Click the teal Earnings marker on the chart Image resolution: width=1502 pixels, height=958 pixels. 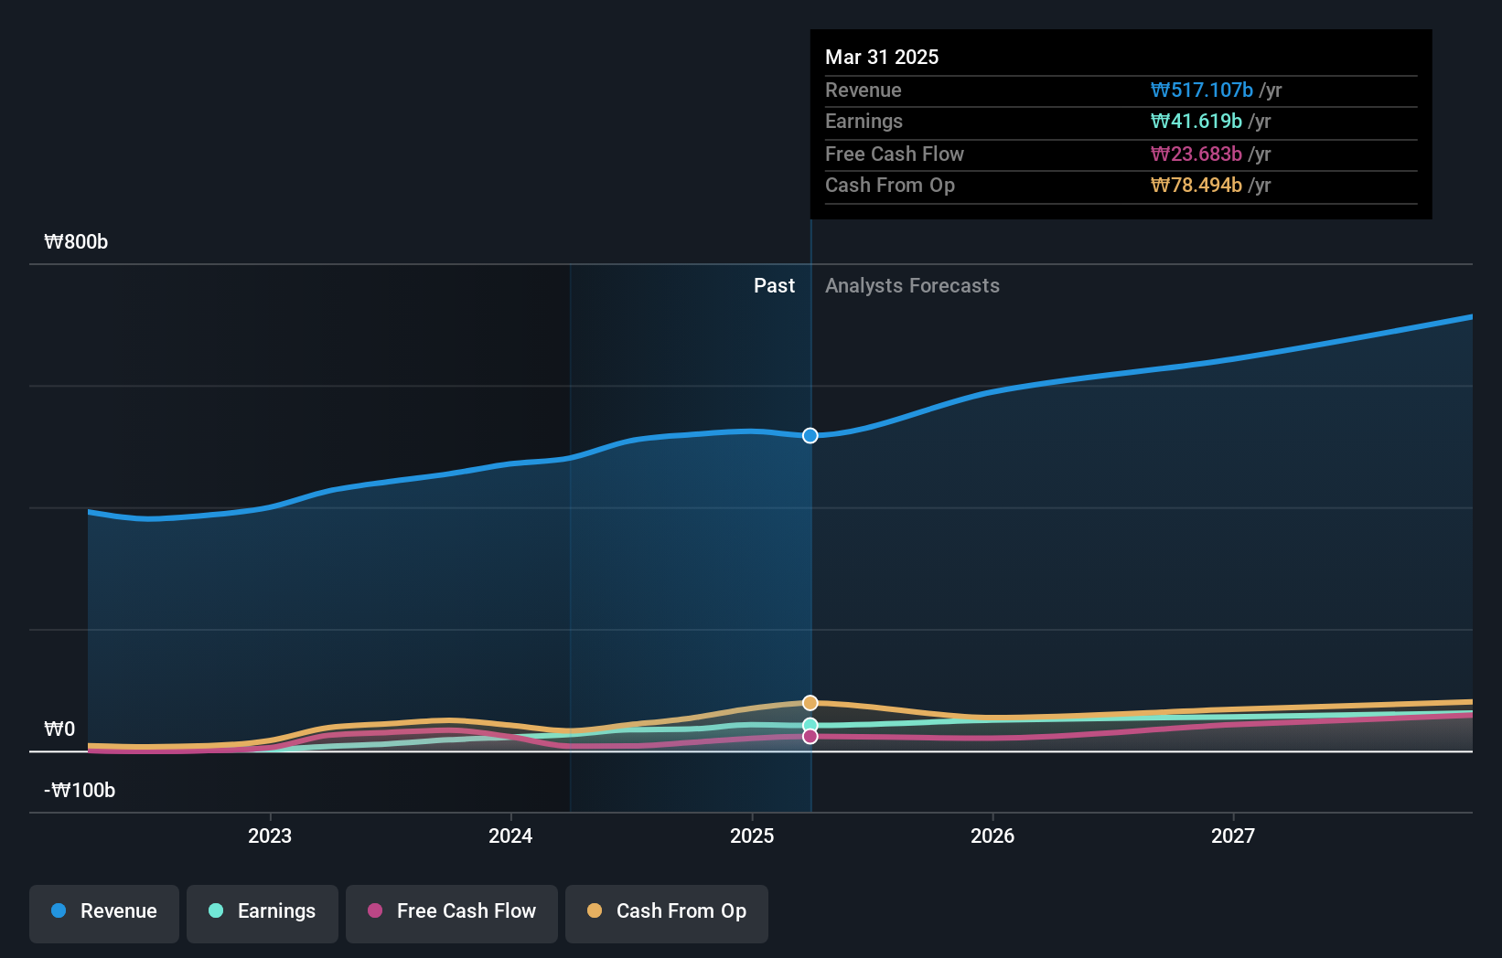coord(809,724)
